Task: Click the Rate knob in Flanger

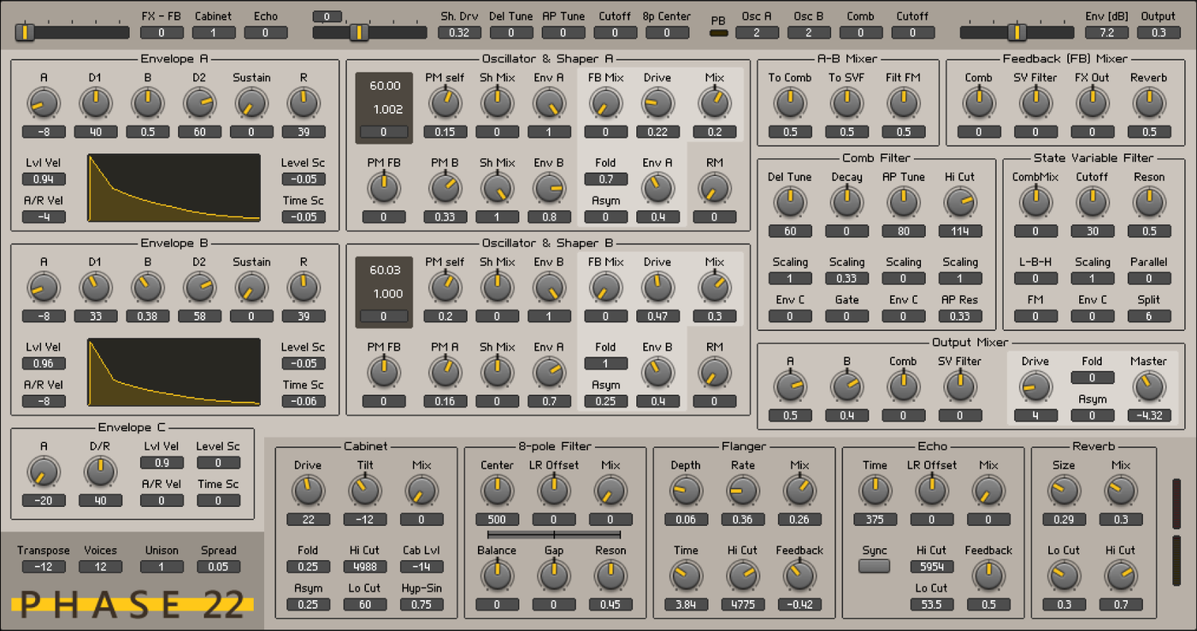Action: pos(742,491)
